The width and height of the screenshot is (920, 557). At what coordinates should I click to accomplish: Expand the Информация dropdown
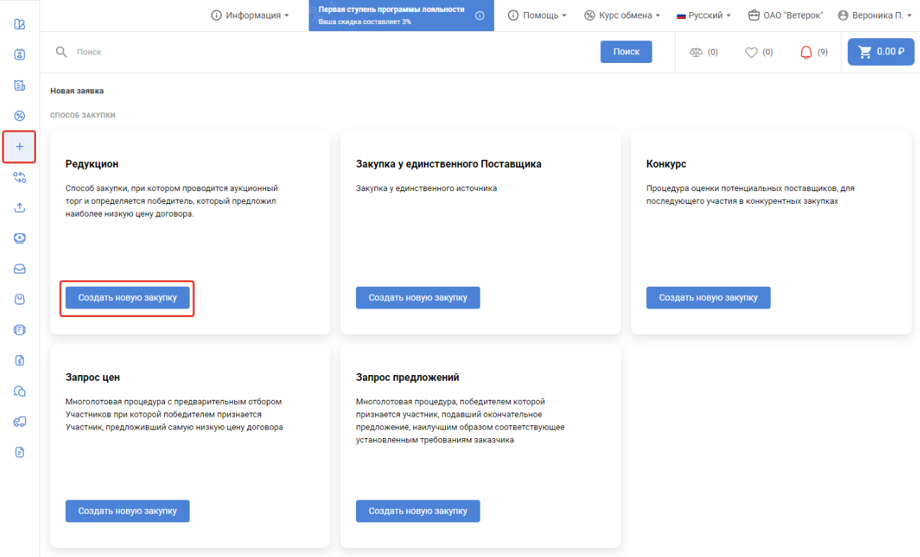pos(250,16)
